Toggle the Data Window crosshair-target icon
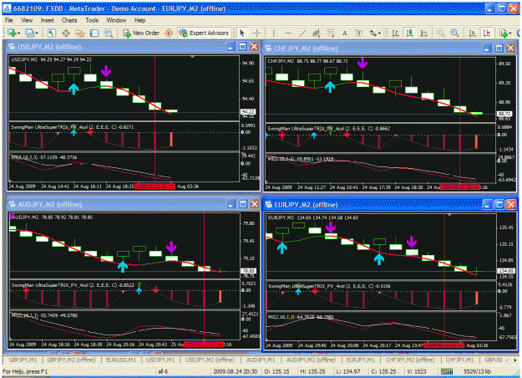The image size is (522, 378). coord(66,33)
